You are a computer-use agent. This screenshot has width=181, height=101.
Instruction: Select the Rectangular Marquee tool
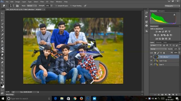[2, 17]
